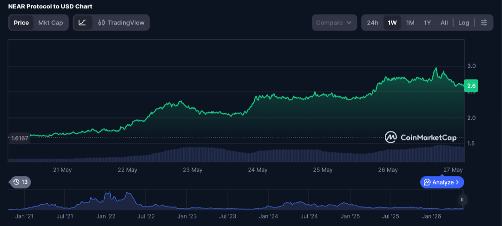Toggle chart to Mkt Cap view
502x226 pixels.
(51, 23)
